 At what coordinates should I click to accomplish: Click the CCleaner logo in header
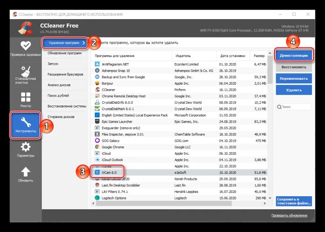pos(25,28)
